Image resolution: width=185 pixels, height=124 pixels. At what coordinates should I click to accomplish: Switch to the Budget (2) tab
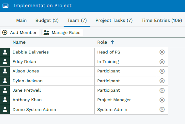tap(47, 21)
